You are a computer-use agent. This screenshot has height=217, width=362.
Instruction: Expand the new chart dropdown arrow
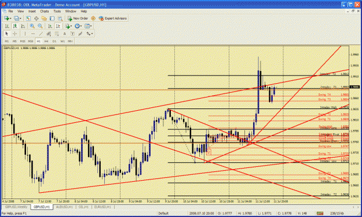click(10, 18)
